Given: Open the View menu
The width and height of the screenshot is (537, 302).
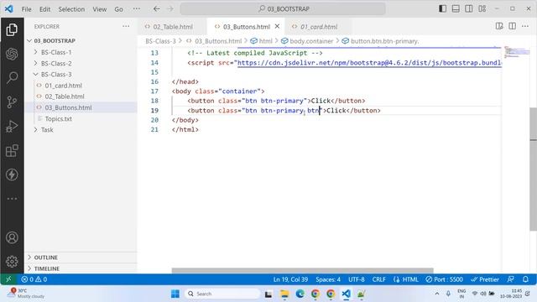Looking at the screenshot, I should click(99, 9).
